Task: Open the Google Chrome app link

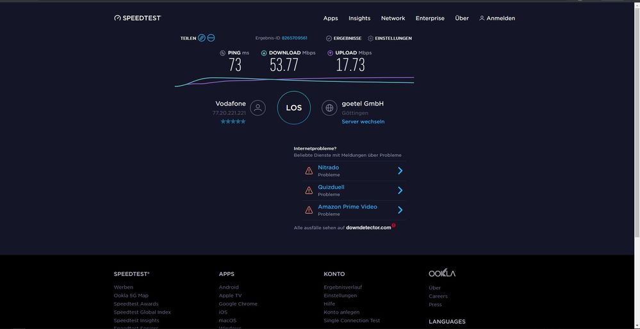Action: pos(238,304)
